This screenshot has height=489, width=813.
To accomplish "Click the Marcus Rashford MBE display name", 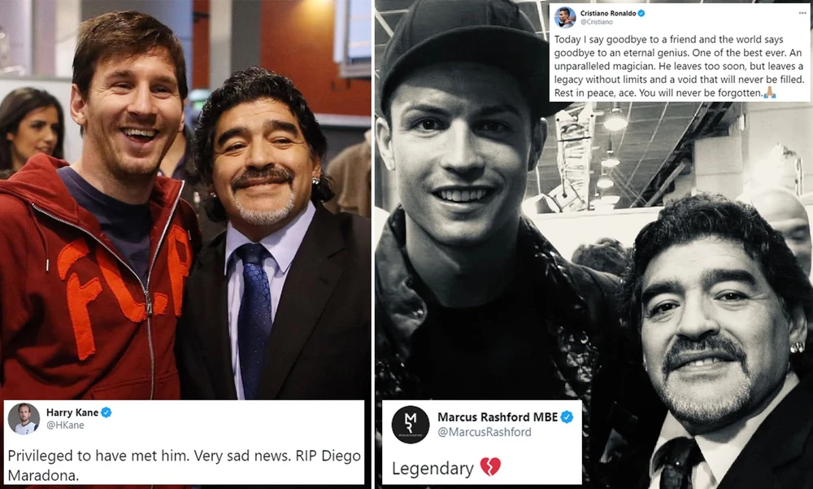I will 498,417.
